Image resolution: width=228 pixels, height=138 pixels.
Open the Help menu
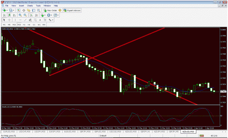pos(56,6)
